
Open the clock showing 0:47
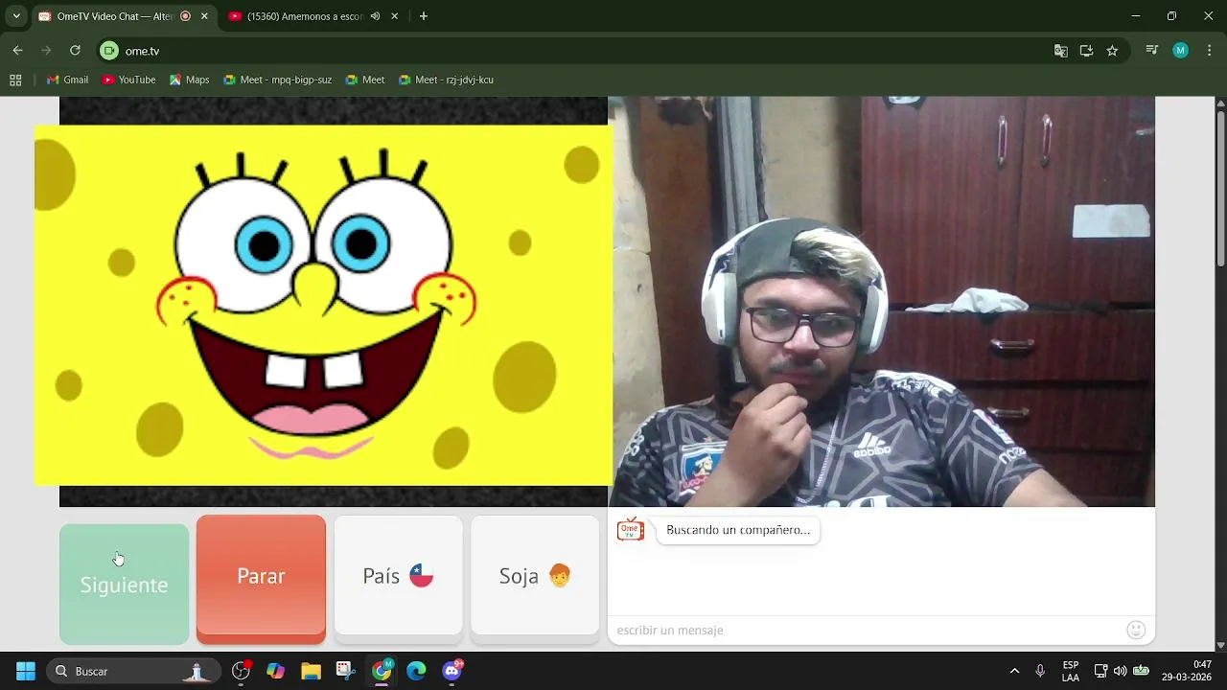[x=1187, y=671]
